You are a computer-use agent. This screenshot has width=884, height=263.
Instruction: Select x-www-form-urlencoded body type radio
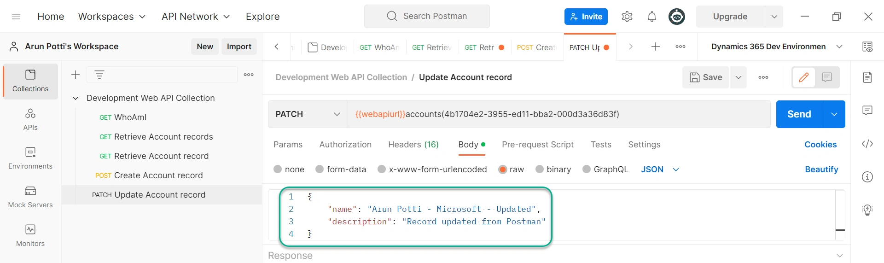382,169
